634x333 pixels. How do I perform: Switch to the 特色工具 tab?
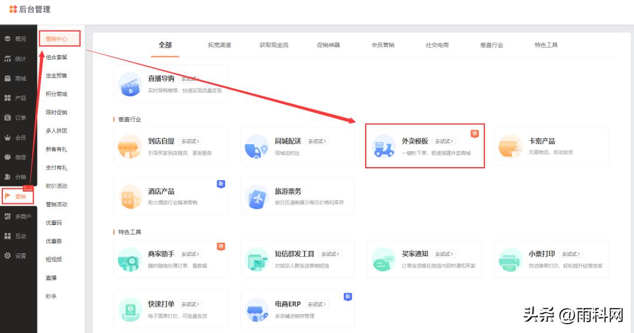546,45
